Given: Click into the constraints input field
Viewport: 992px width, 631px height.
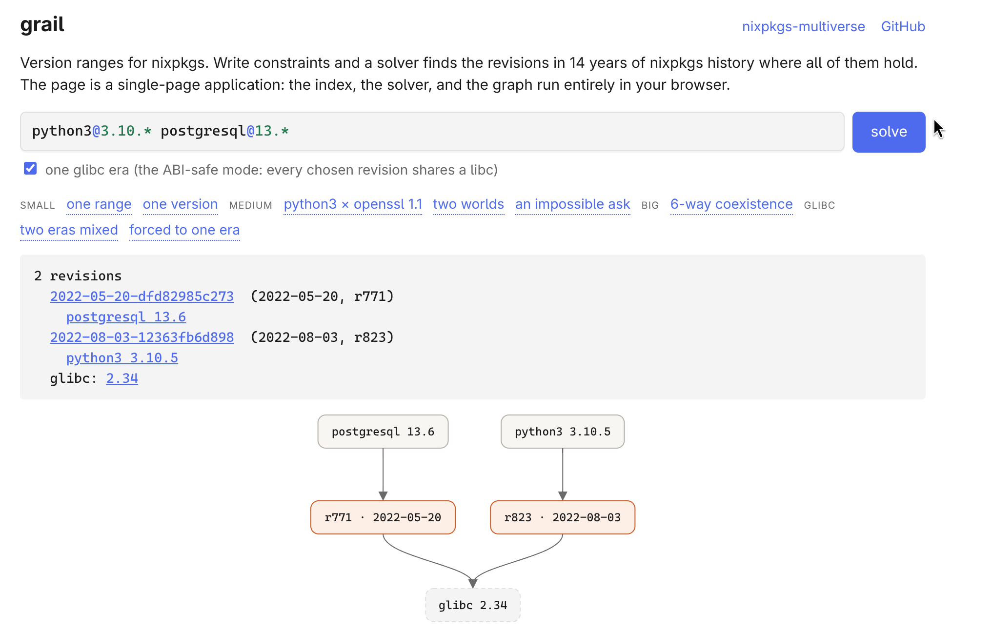Looking at the screenshot, I should 432,132.
